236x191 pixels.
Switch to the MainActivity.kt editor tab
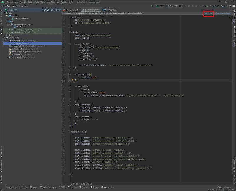pyautogui.click(x=111, y=9)
